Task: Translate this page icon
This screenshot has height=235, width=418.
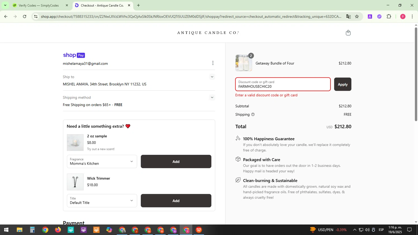Action: click(348, 16)
